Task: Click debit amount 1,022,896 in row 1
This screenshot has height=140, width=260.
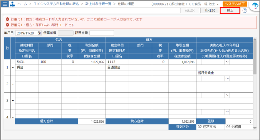Action: [92, 62]
